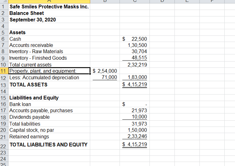Click 'Inventory - Finished Goods' cell
Image resolution: width=235 pixels, height=166 pixels.
(x=49, y=58)
